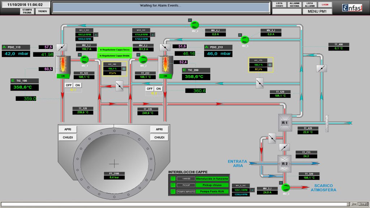Open burner G1 flame icon

[63, 64]
